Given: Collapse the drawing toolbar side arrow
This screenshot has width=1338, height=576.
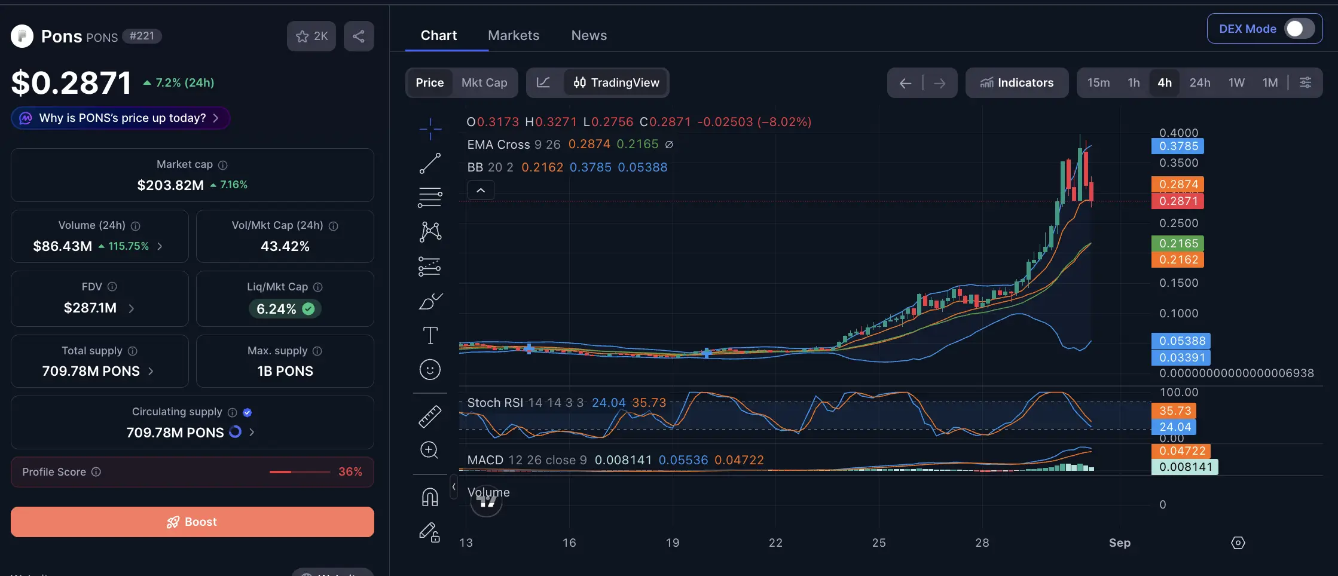Looking at the screenshot, I should tap(454, 487).
